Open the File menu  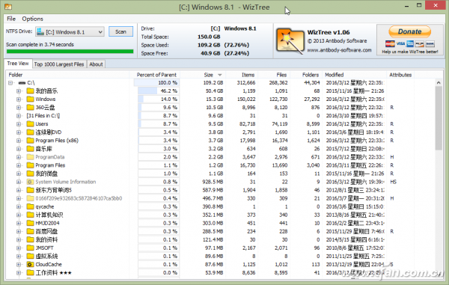pyautogui.click(x=11, y=19)
